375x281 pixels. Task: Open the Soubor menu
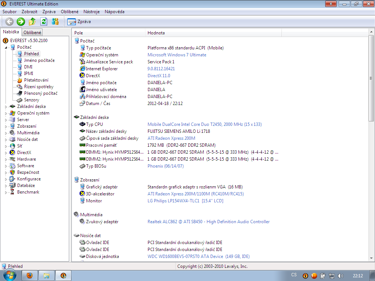click(x=10, y=11)
